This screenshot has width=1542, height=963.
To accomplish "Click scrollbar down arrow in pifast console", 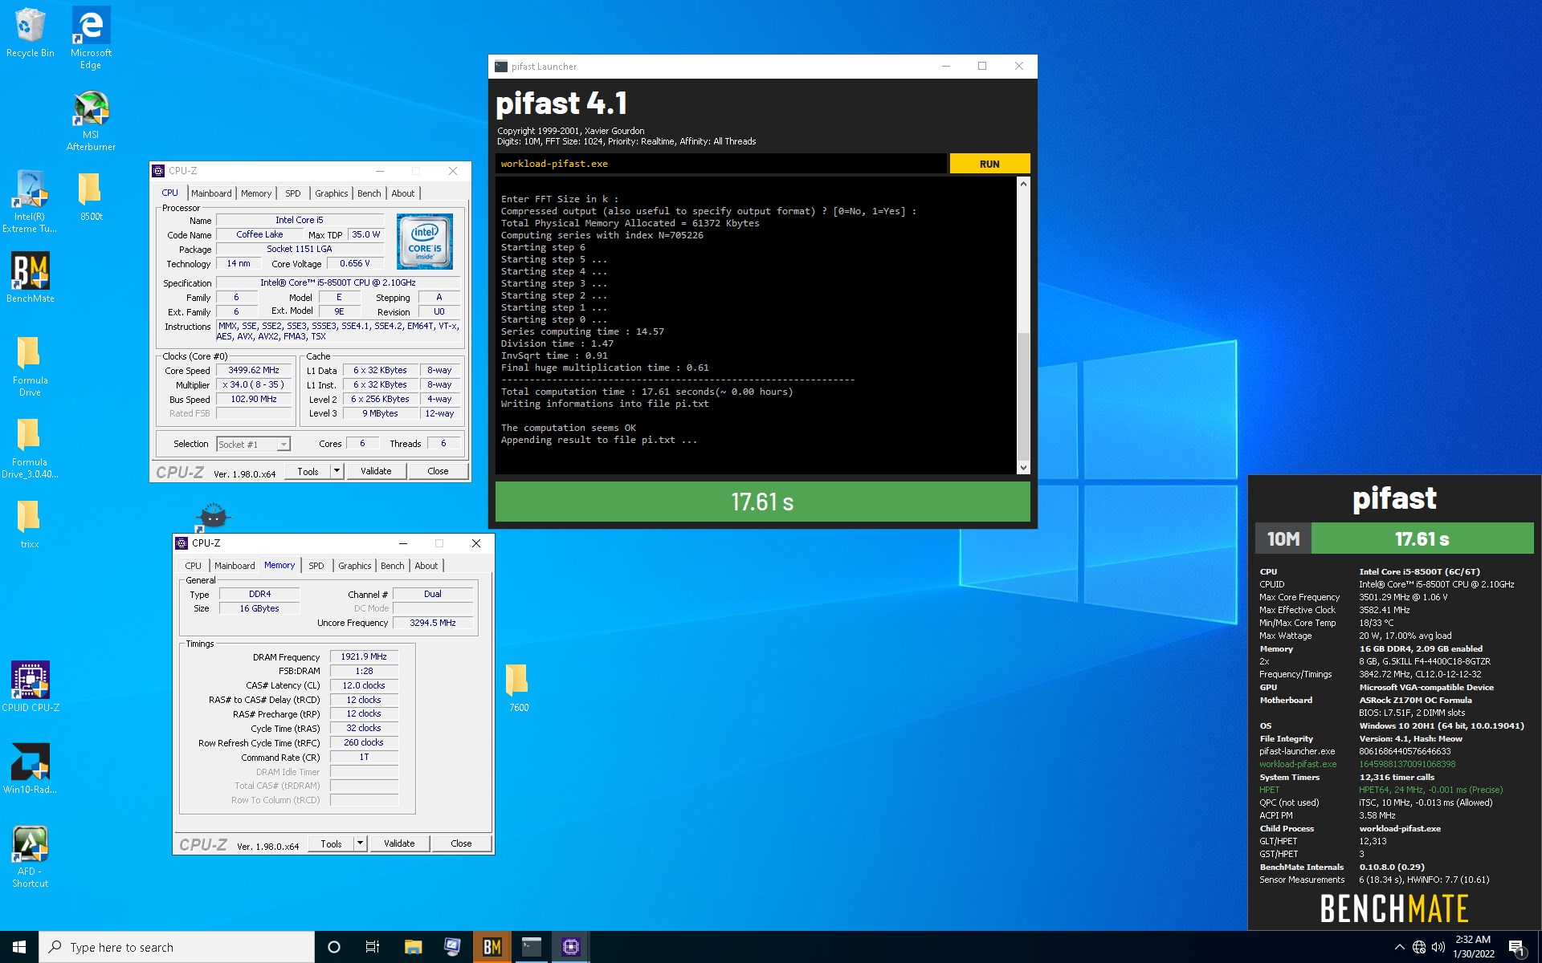I will tap(1023, 467).
